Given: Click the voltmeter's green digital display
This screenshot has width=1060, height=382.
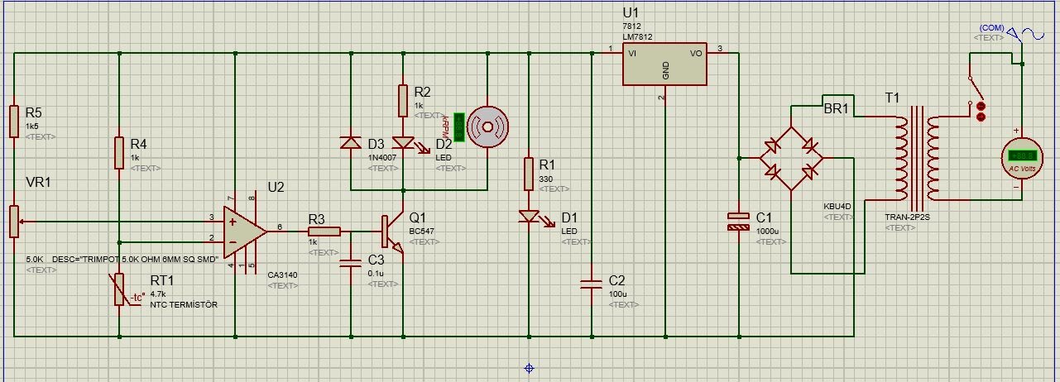Looking at the screenshot, I should (x=1022, y=155).
